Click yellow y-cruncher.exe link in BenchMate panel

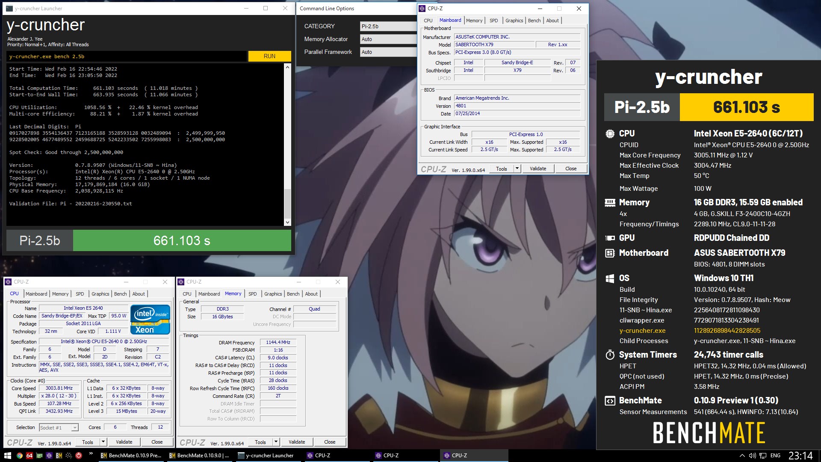click(x=642, y=331)
